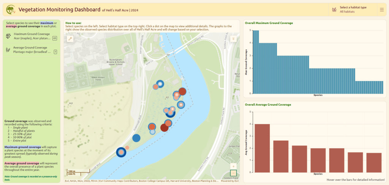389x185 pixels.
Task: Click the 7 count badge for average coverage
Action: pos(55,52)
